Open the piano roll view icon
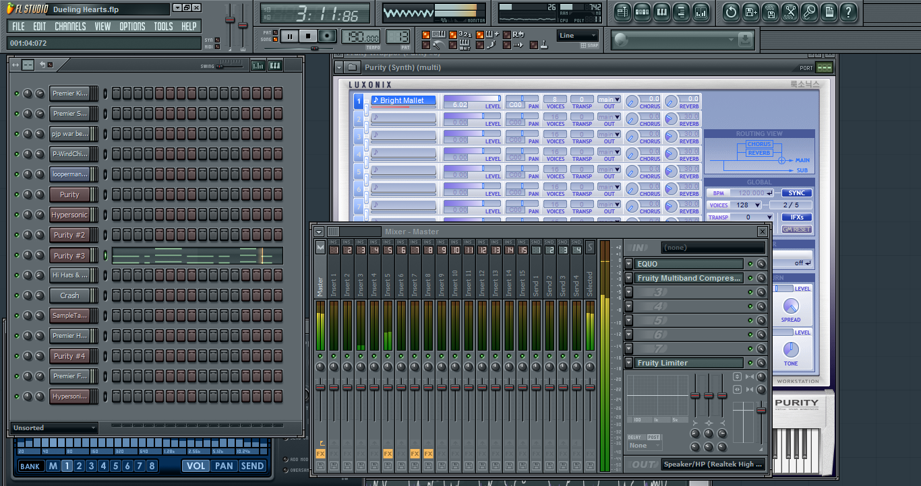Image resolution: width=921 pixels, height=486 pixels. [x=661, y=11]
